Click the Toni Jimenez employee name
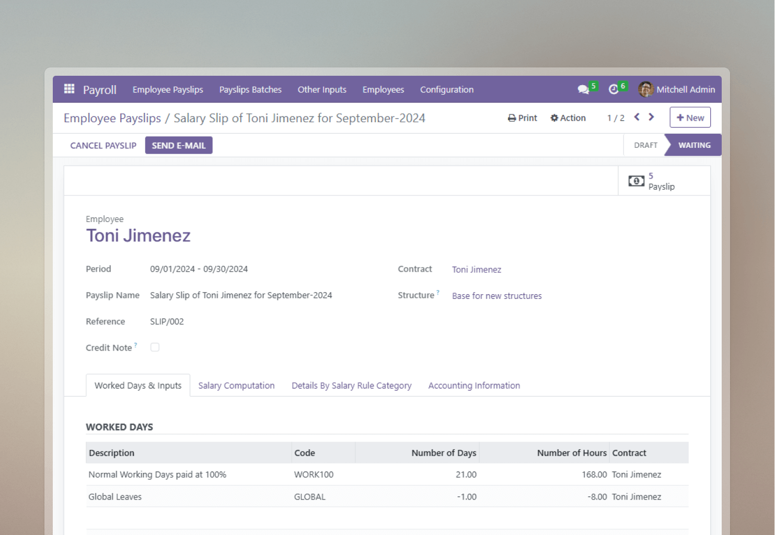 (138, 236)
